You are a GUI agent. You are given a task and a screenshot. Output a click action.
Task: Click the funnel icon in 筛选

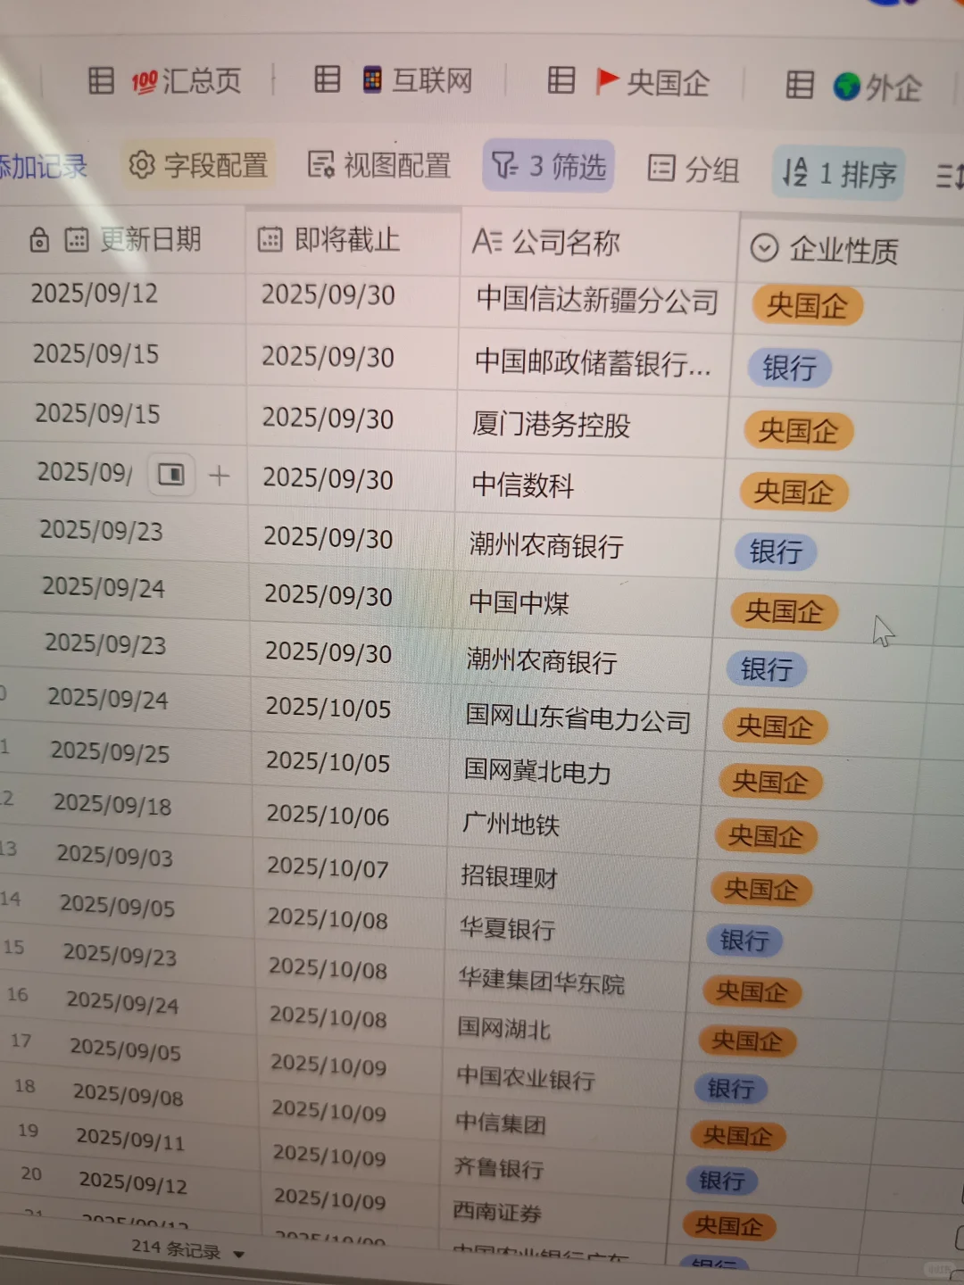tap(504, 164)
